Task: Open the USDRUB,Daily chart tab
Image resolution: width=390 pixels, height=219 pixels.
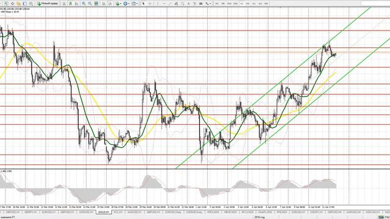Action: click(194, 212)
